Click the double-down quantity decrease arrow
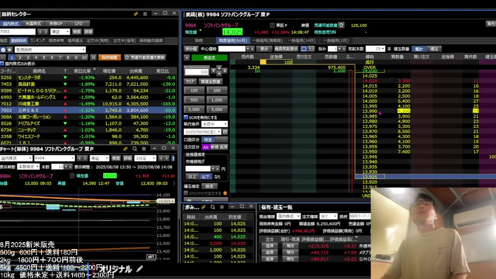Screen dimensions: 496x279 214,71
